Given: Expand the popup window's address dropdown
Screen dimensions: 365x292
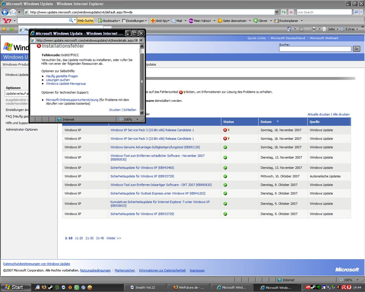Looking at the screenshot, I should point(141,40).
